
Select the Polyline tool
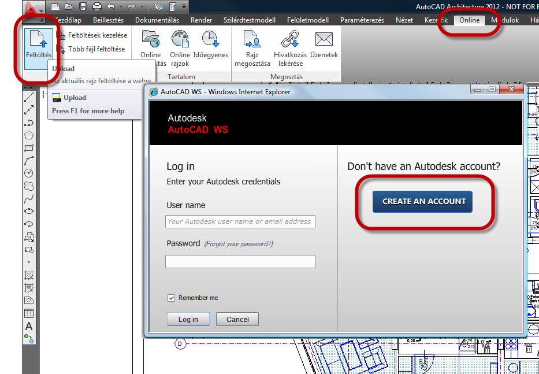(29, 123)
